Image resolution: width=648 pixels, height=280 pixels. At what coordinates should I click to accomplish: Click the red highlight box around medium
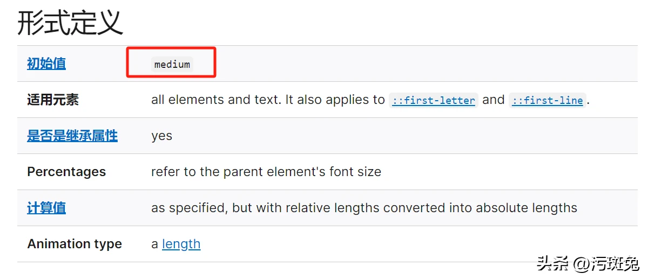(171, 62)
